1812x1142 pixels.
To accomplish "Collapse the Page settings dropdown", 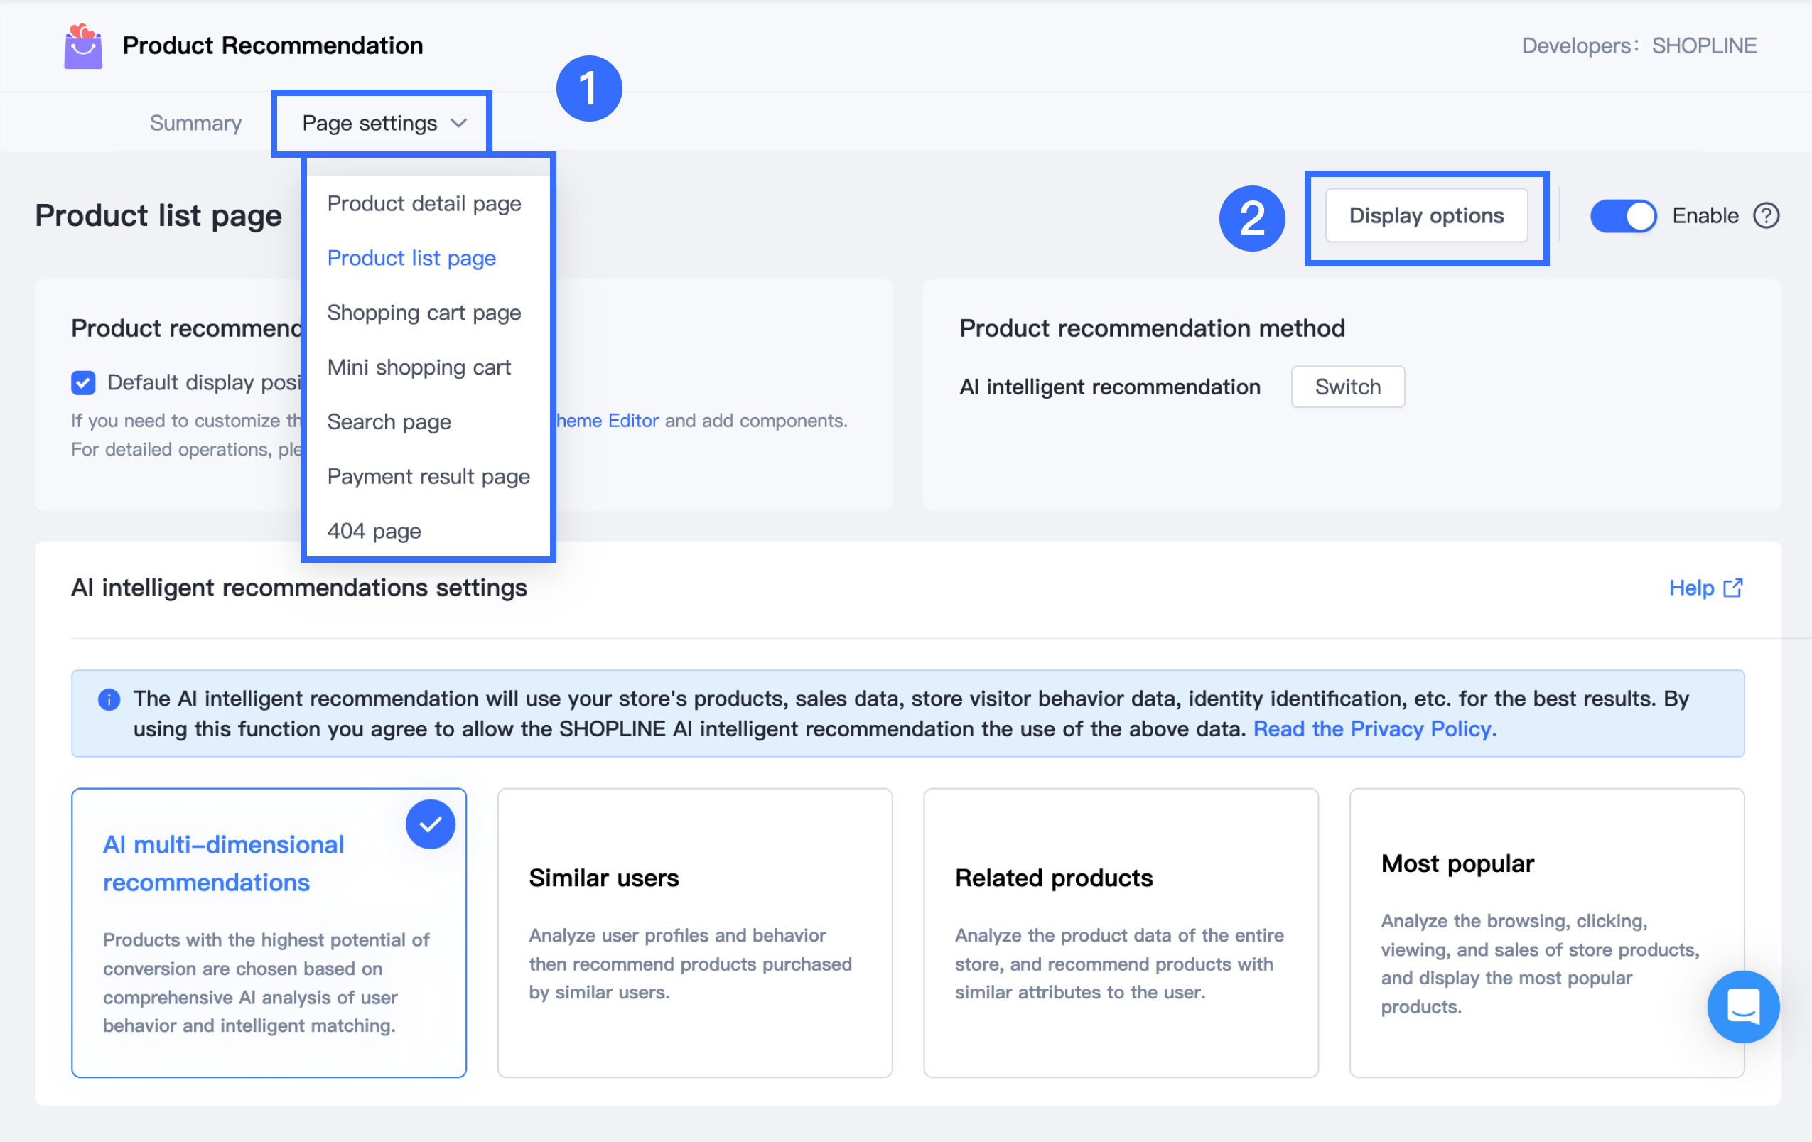I will click(x=370, y=124).
